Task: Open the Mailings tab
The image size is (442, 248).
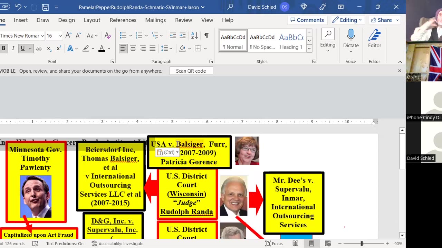Action: point(155,20)
